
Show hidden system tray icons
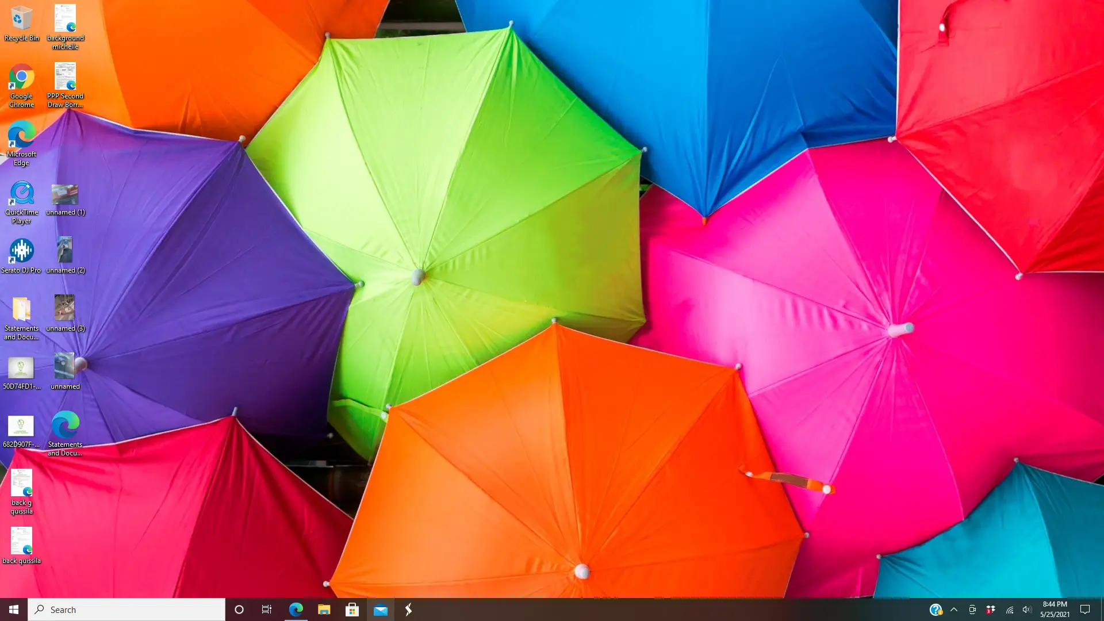pos(954,609)
